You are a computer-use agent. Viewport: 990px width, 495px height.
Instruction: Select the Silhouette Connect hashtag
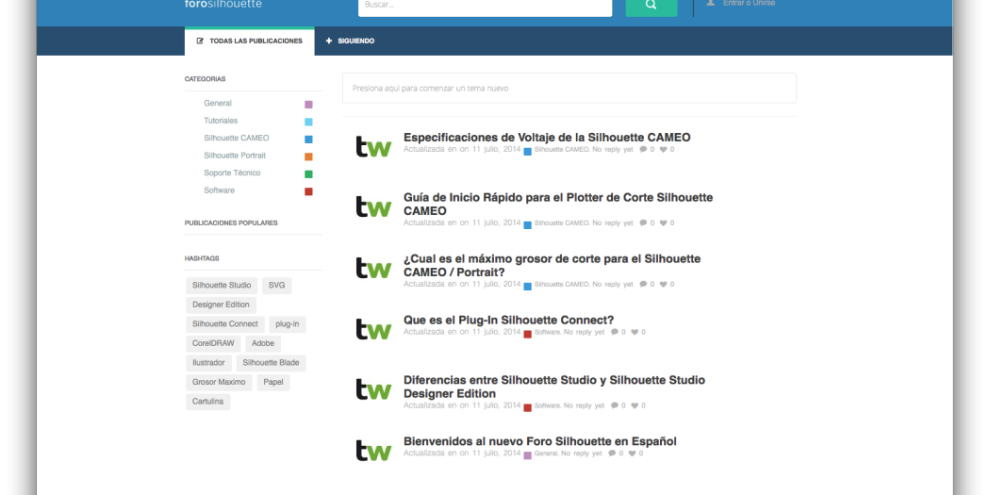(x=225, y=324)
